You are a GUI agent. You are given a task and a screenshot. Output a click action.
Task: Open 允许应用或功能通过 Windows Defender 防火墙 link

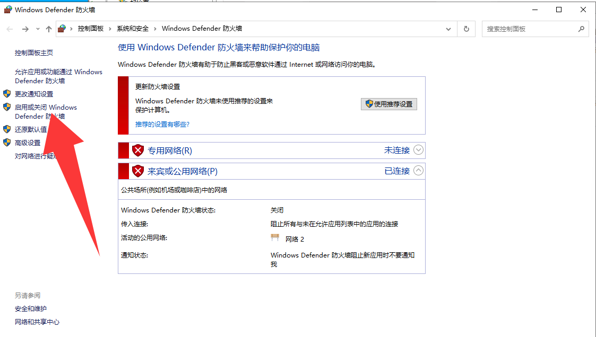(58, 76)
